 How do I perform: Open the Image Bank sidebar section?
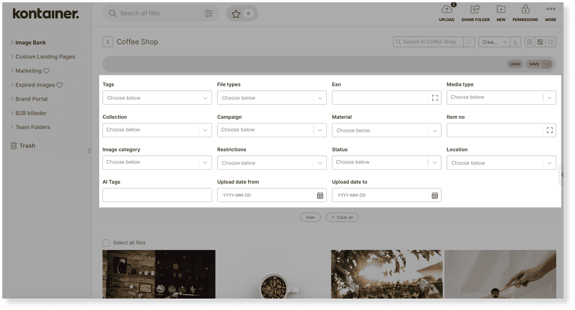click(31, 42)
